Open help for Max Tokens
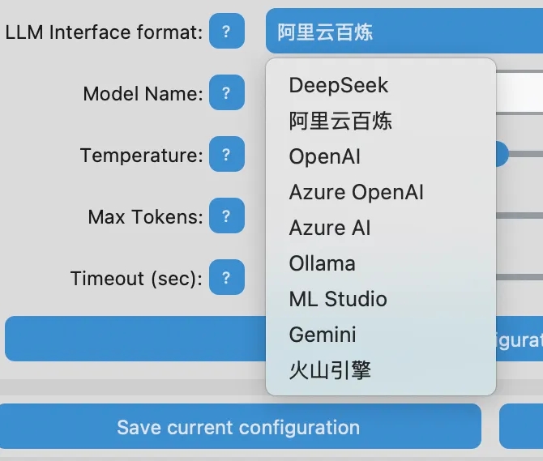 click(227, 216)
